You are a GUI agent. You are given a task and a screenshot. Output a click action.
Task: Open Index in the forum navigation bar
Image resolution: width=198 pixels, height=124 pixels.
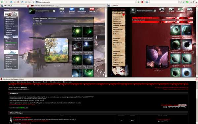click(x=13, y=82)
